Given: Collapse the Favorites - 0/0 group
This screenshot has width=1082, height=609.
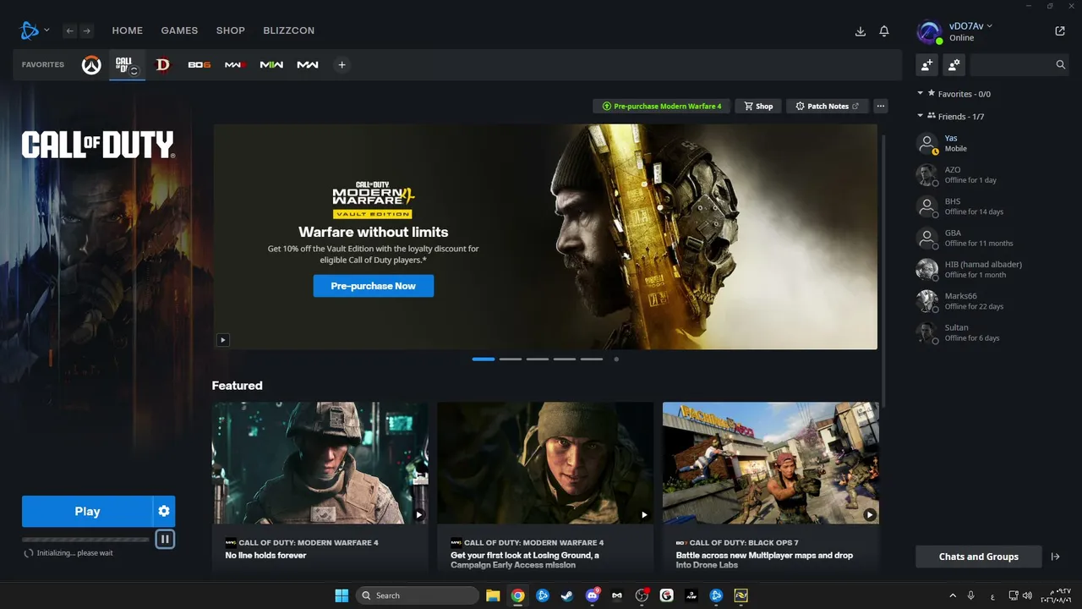Looking at the screenshot, I should pyautogui.click(x=920, y=94).
